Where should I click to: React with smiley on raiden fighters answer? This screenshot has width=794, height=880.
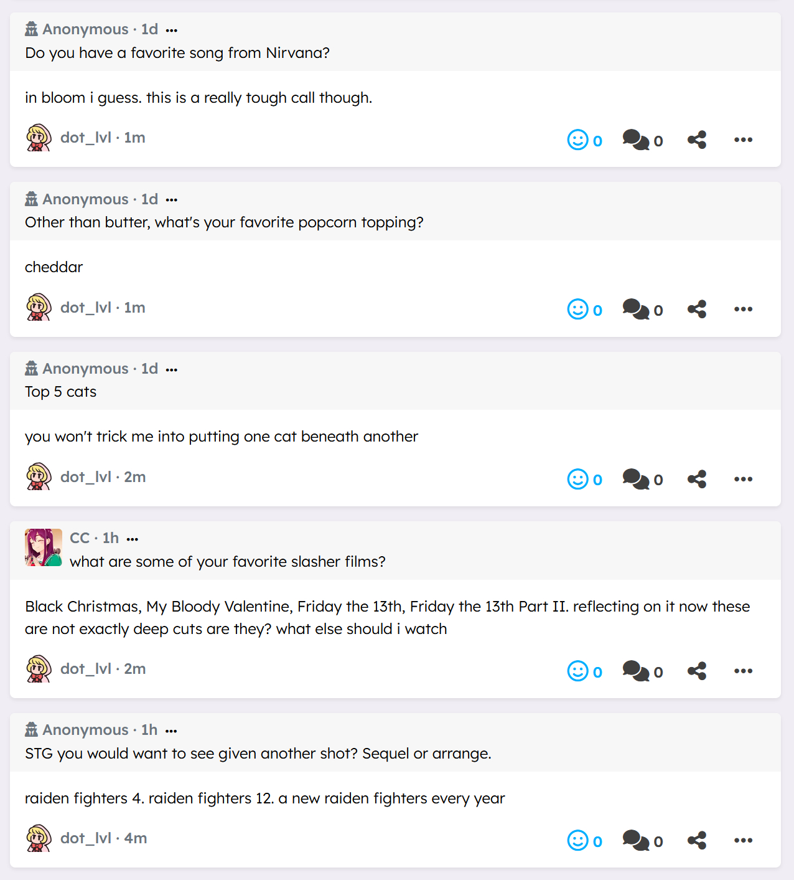coord(577,840)
